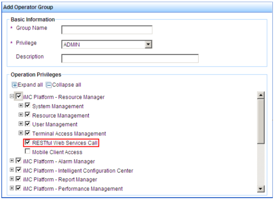Click the Expand all link text
The width and height of the screenshot is (275, 200).
pos(30,85)
